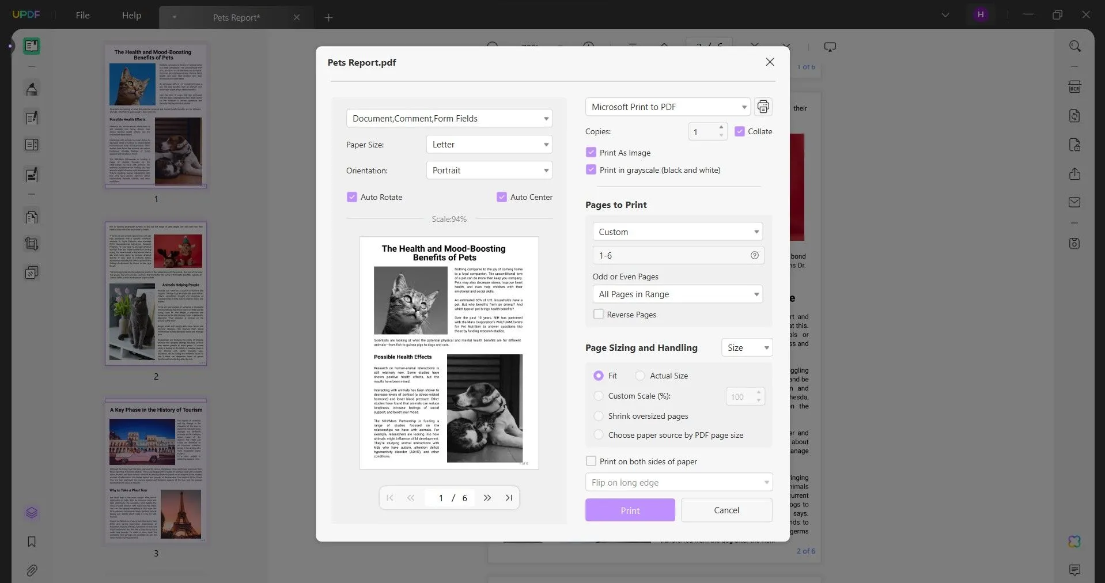
Task: Open the attachments panel via paperclip icon
Action: 32,570
